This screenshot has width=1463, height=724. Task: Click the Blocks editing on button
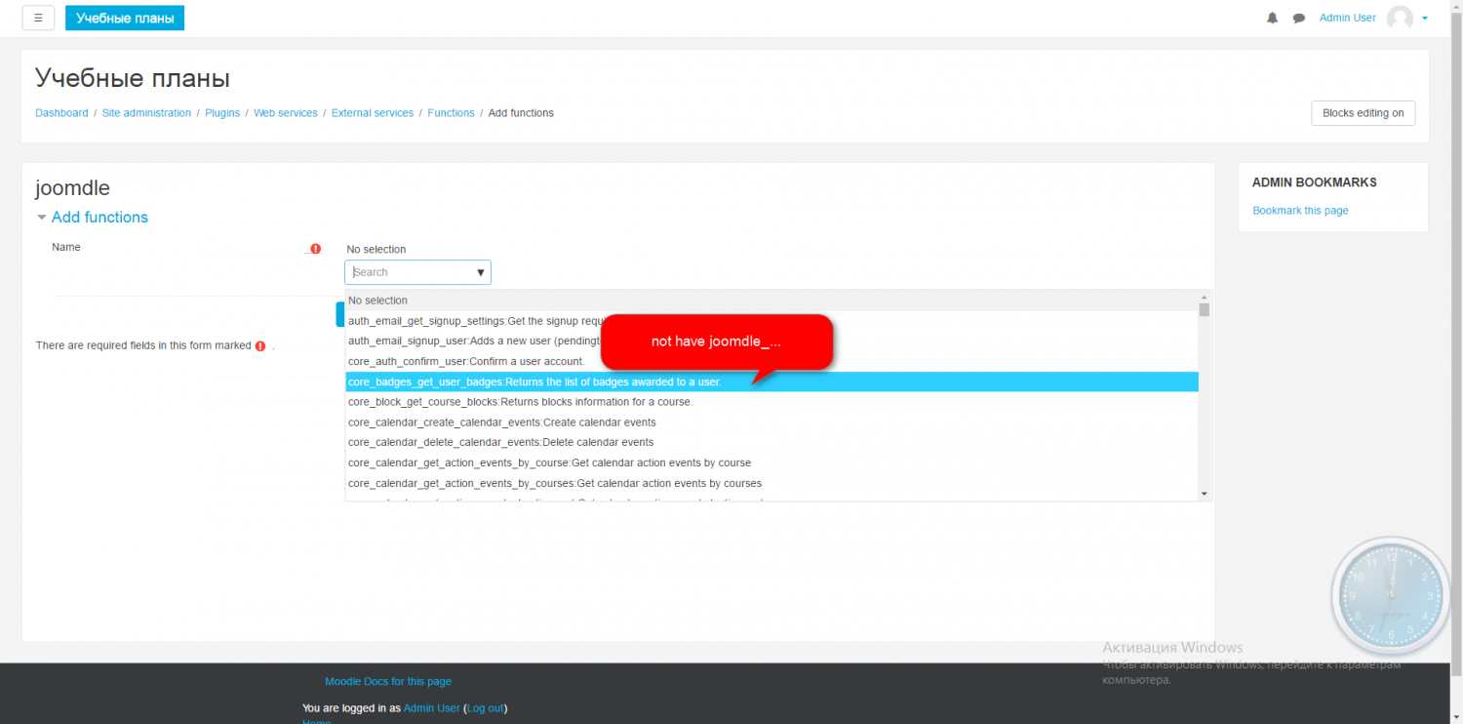1363,113
